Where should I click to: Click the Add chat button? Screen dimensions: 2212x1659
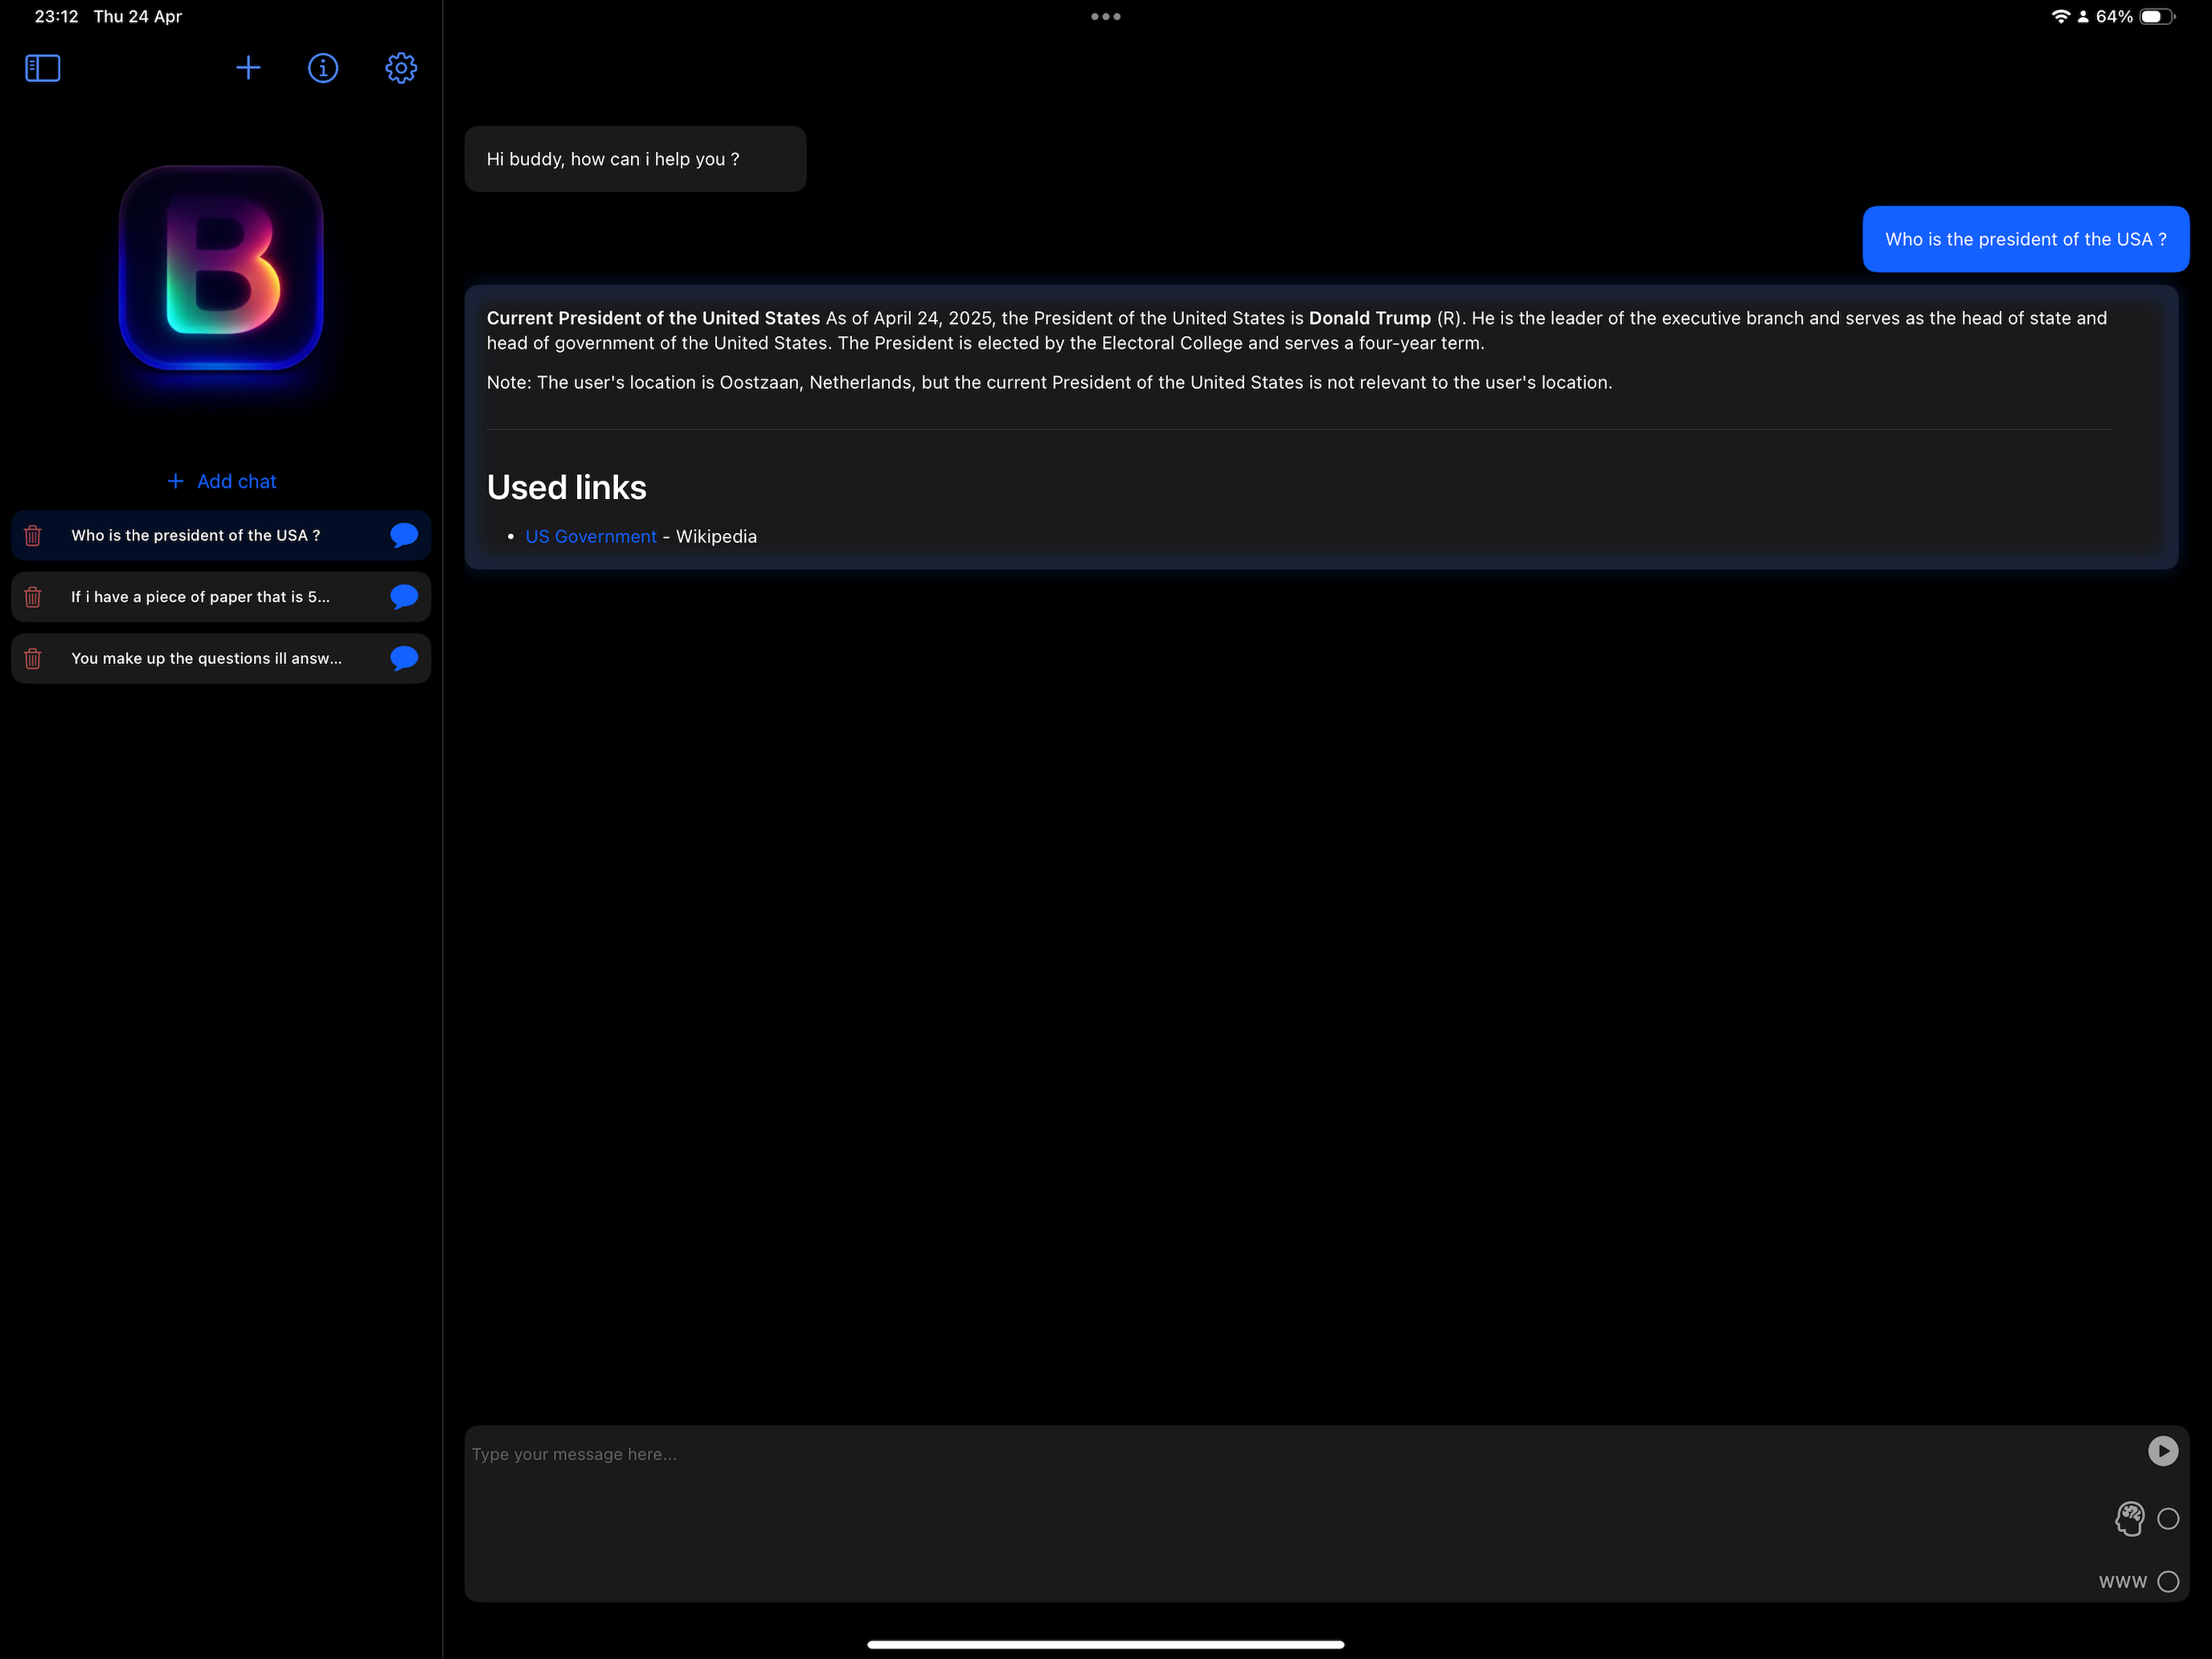[221, 481]
